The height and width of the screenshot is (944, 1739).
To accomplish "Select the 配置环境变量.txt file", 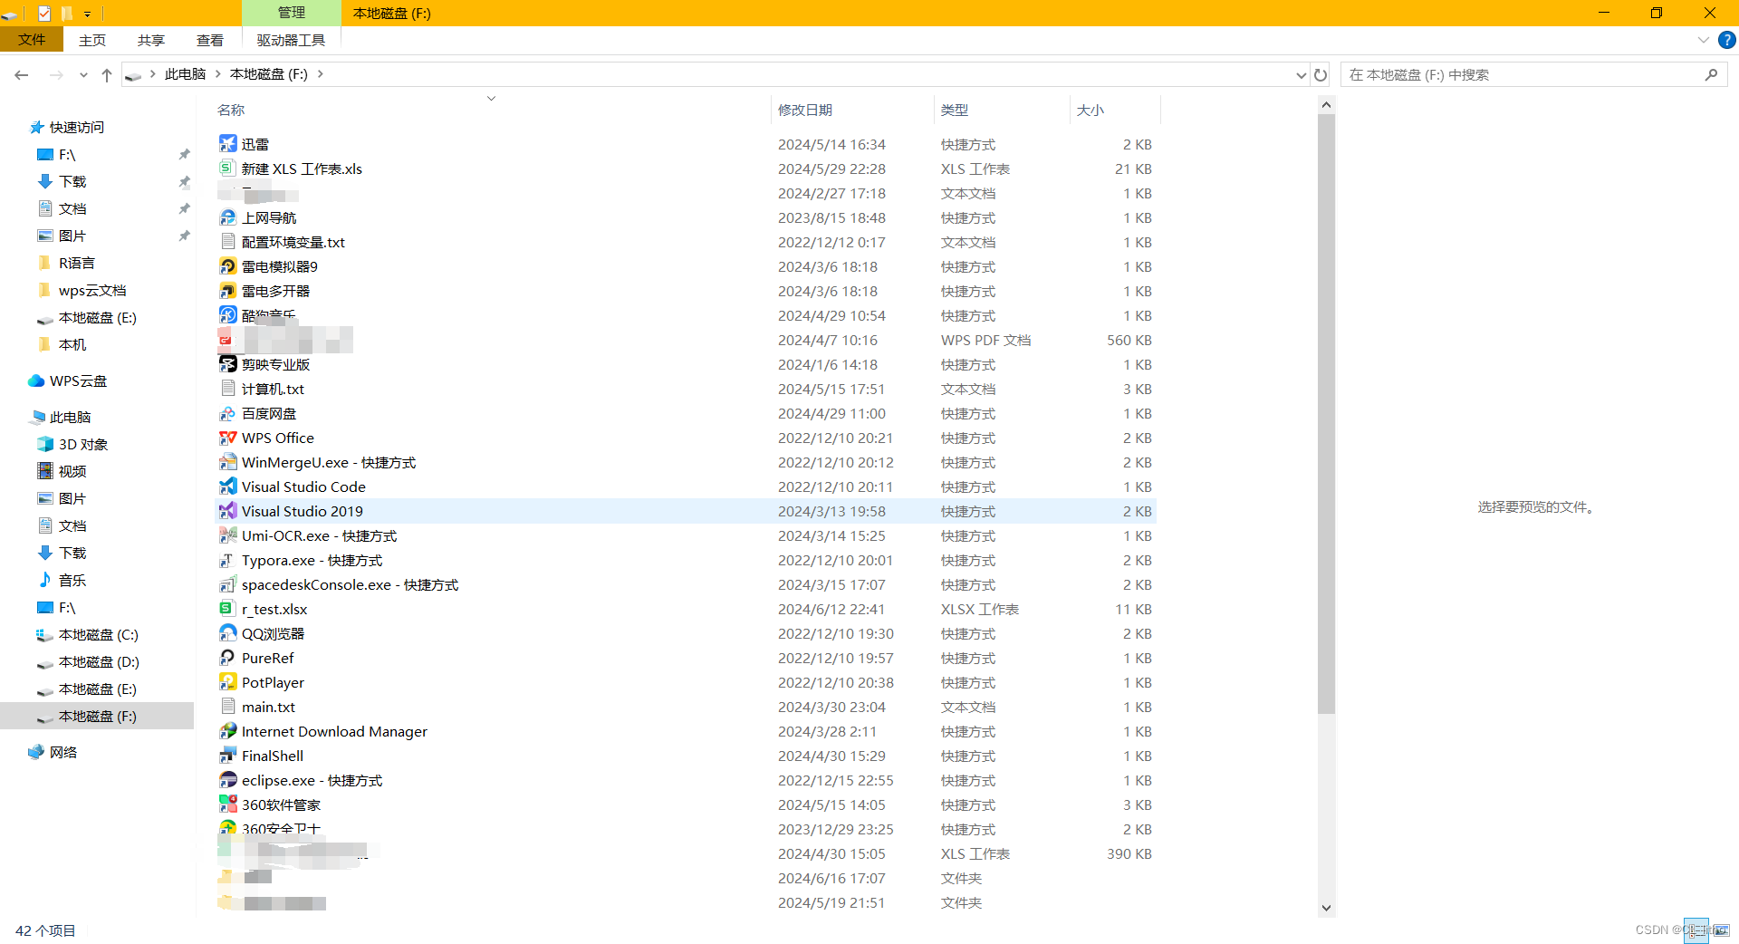I will pyautogui.click(x=293, y=242).
